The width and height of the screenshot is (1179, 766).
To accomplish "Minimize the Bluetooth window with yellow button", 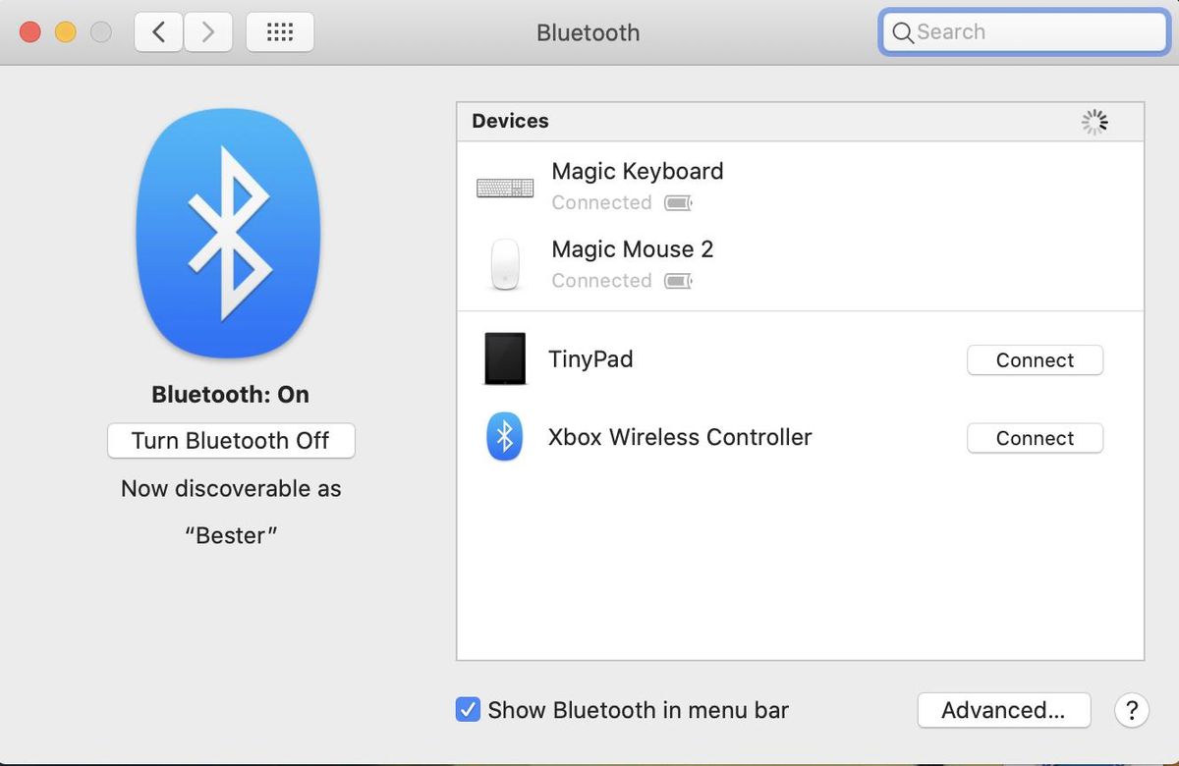I will tap(66, 32).
